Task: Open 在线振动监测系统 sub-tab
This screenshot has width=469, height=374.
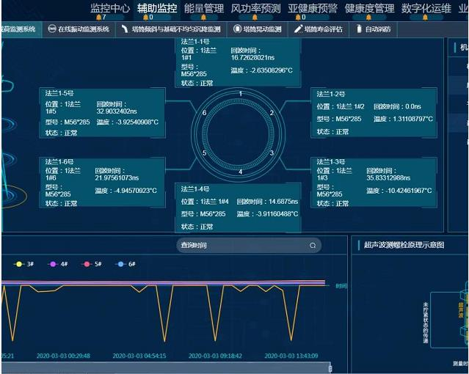Action: pyautogui.click(x=79, y=29)
